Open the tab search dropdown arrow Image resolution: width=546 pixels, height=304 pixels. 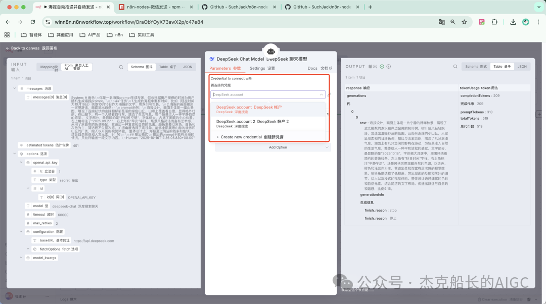coord(539,7)
